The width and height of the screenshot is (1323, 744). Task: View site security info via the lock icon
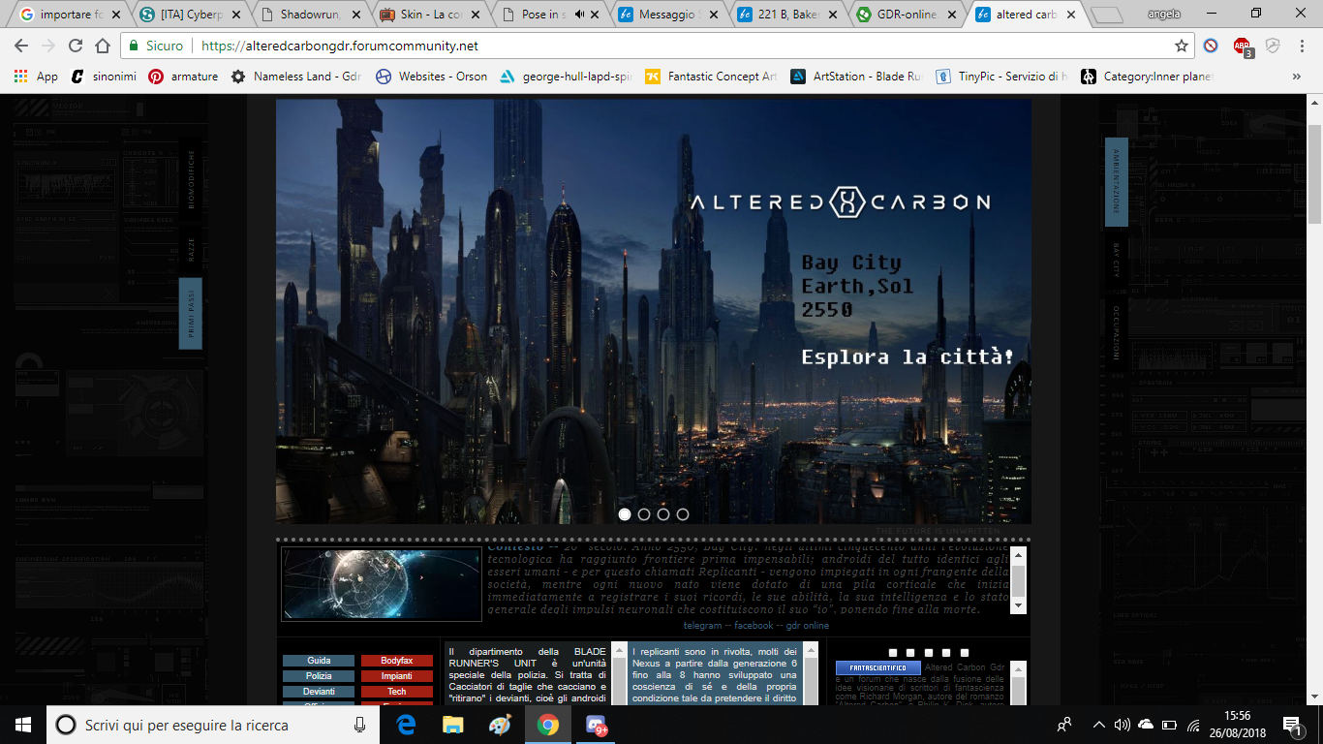(x=133, y=46)
